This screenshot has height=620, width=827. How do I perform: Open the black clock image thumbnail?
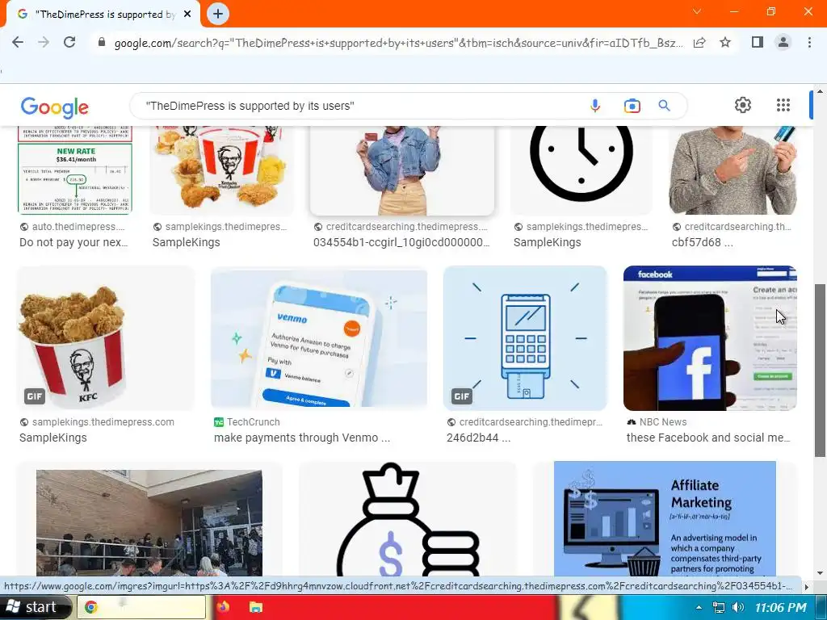click(x=581, y=170)
